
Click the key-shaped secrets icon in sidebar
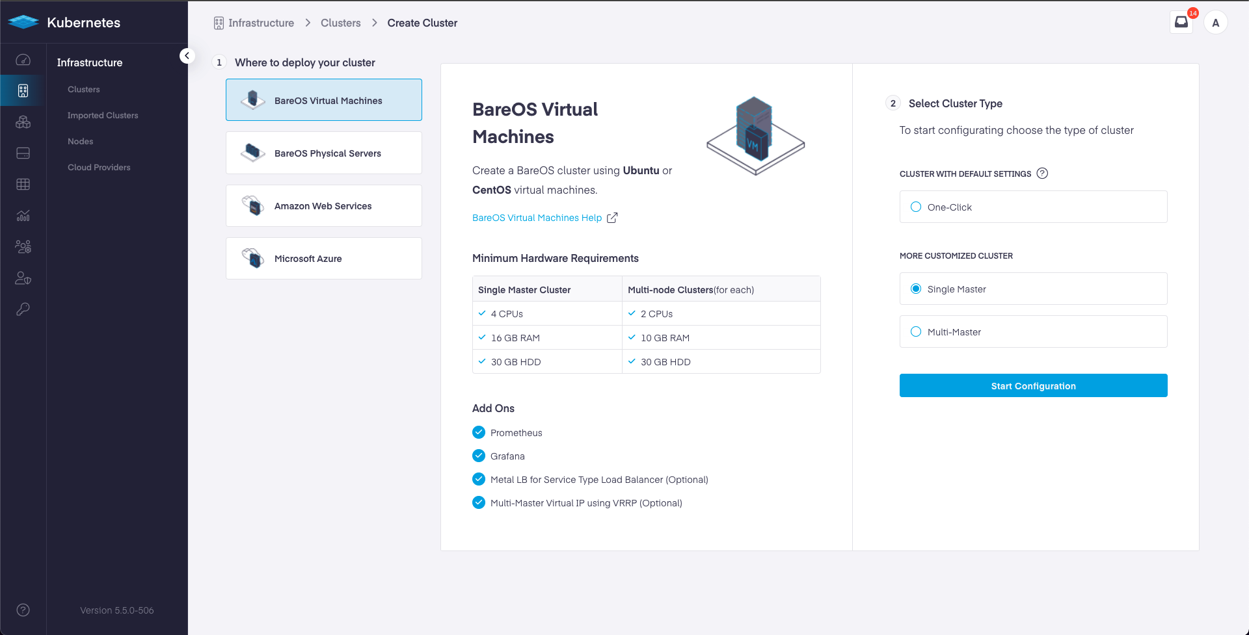click(23, 309)
